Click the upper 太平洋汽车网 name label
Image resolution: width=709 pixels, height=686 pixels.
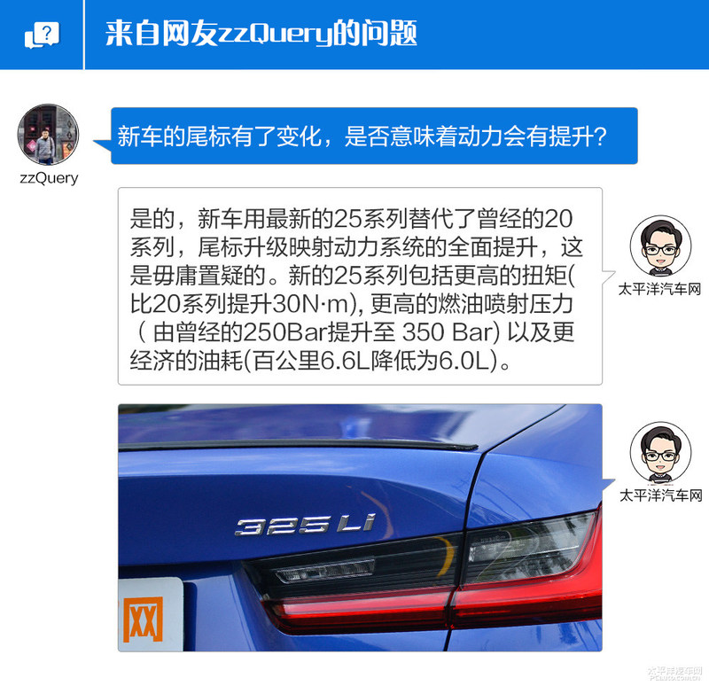coord(659,289)
